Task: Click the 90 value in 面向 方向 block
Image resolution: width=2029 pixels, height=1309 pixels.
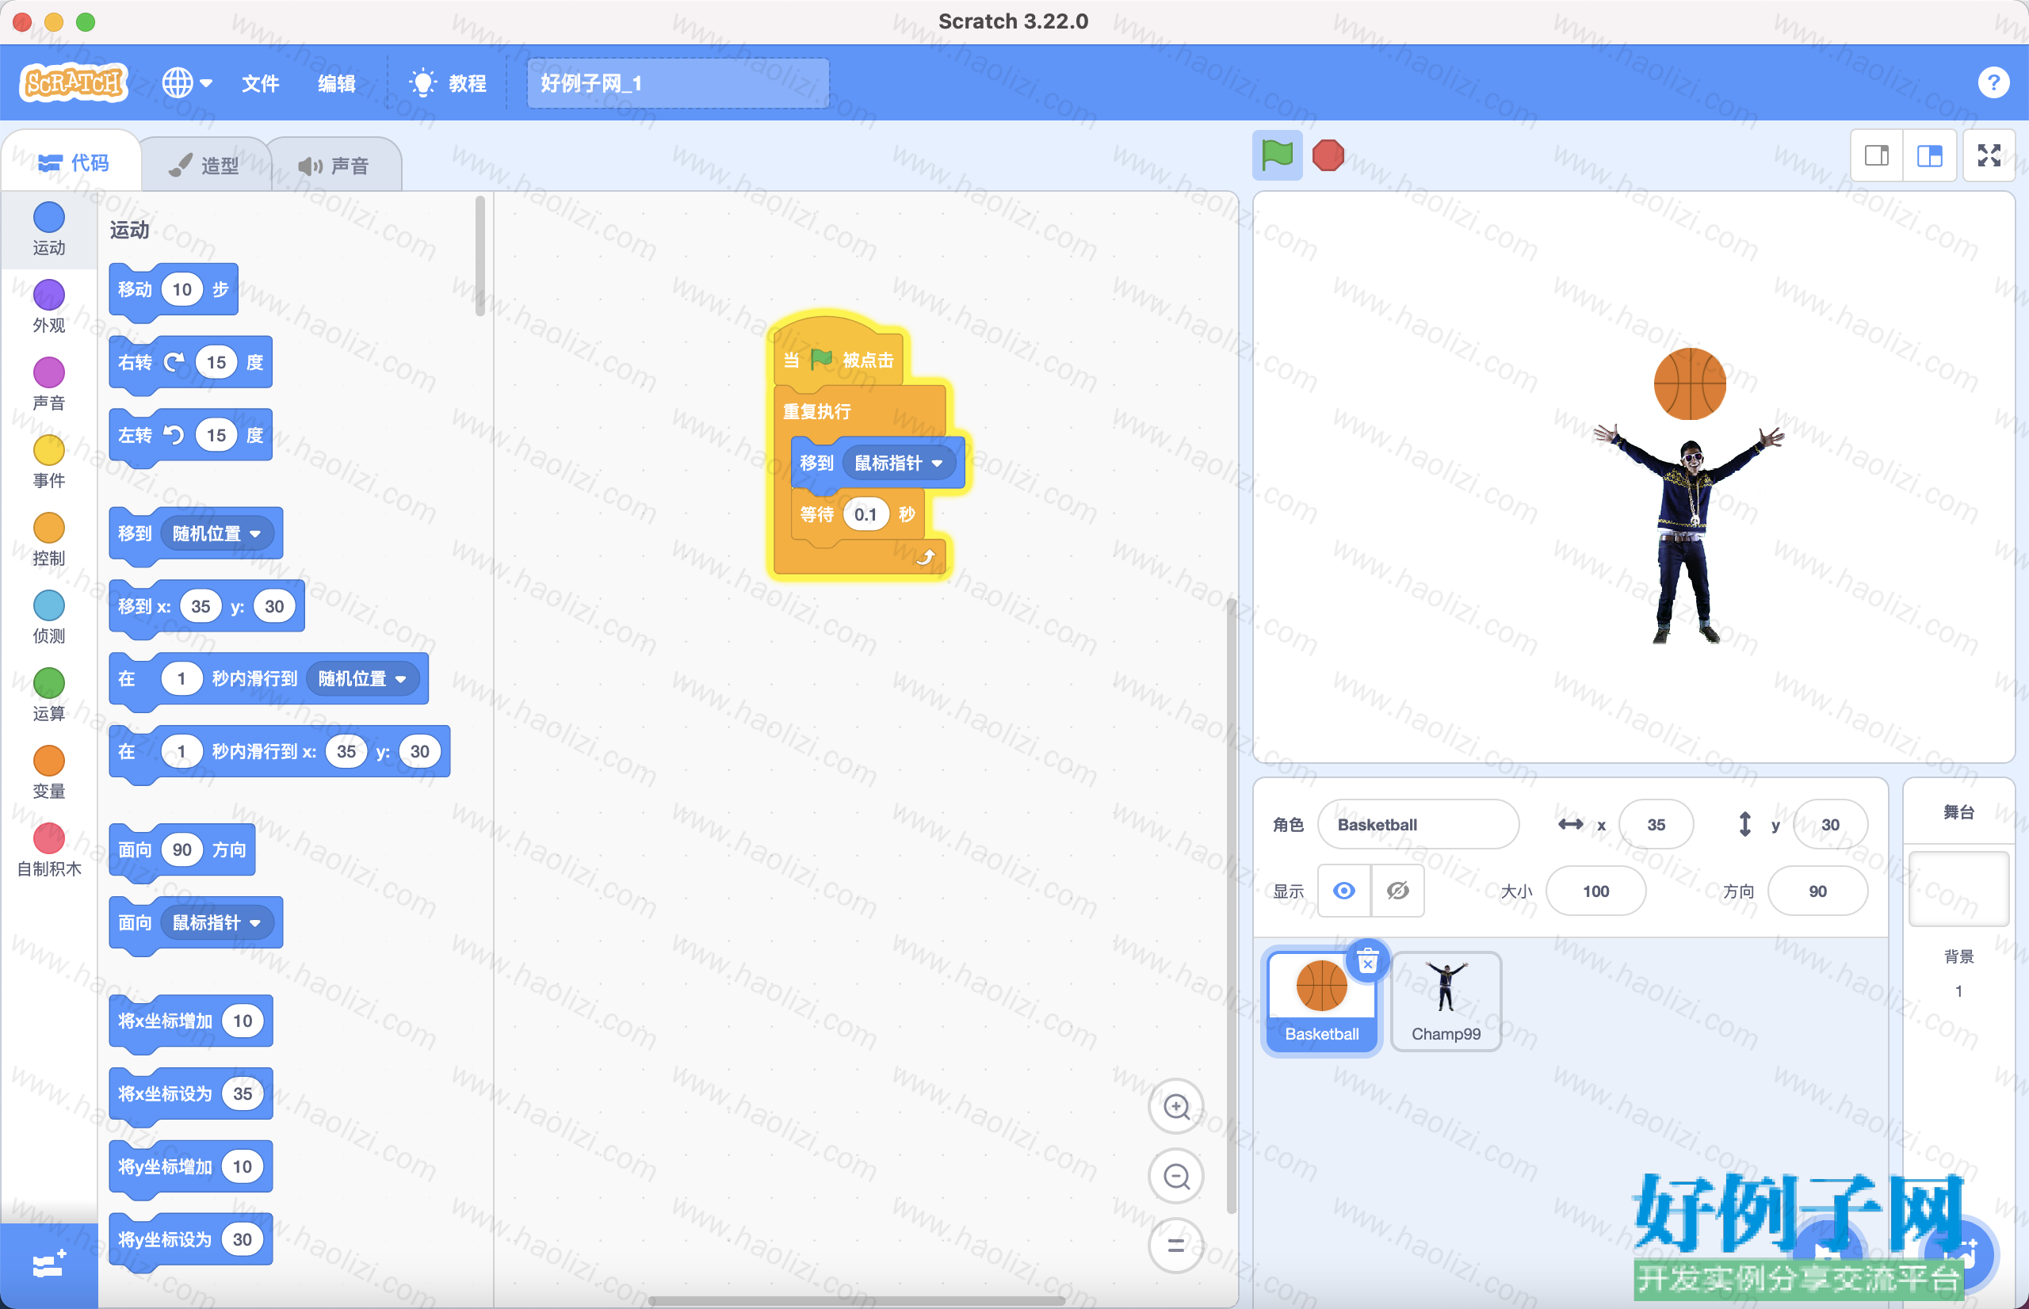Action: (x=182, y=850)
